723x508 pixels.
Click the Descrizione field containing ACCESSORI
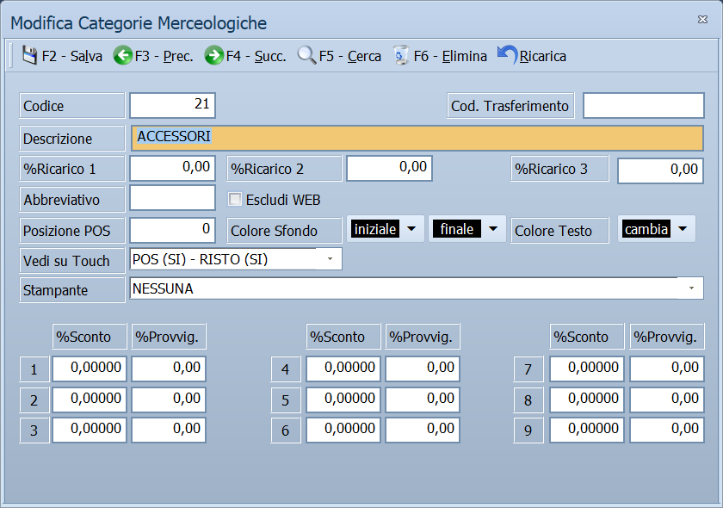(417, 138)
